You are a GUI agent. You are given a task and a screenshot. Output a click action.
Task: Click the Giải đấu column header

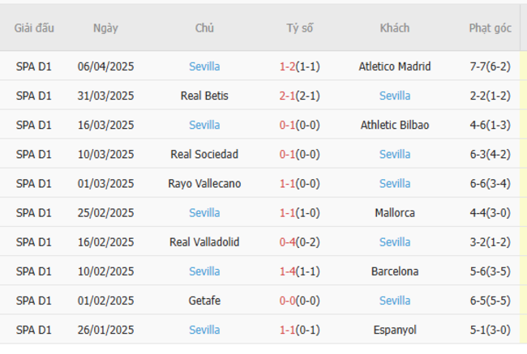[x=34, y=28]
